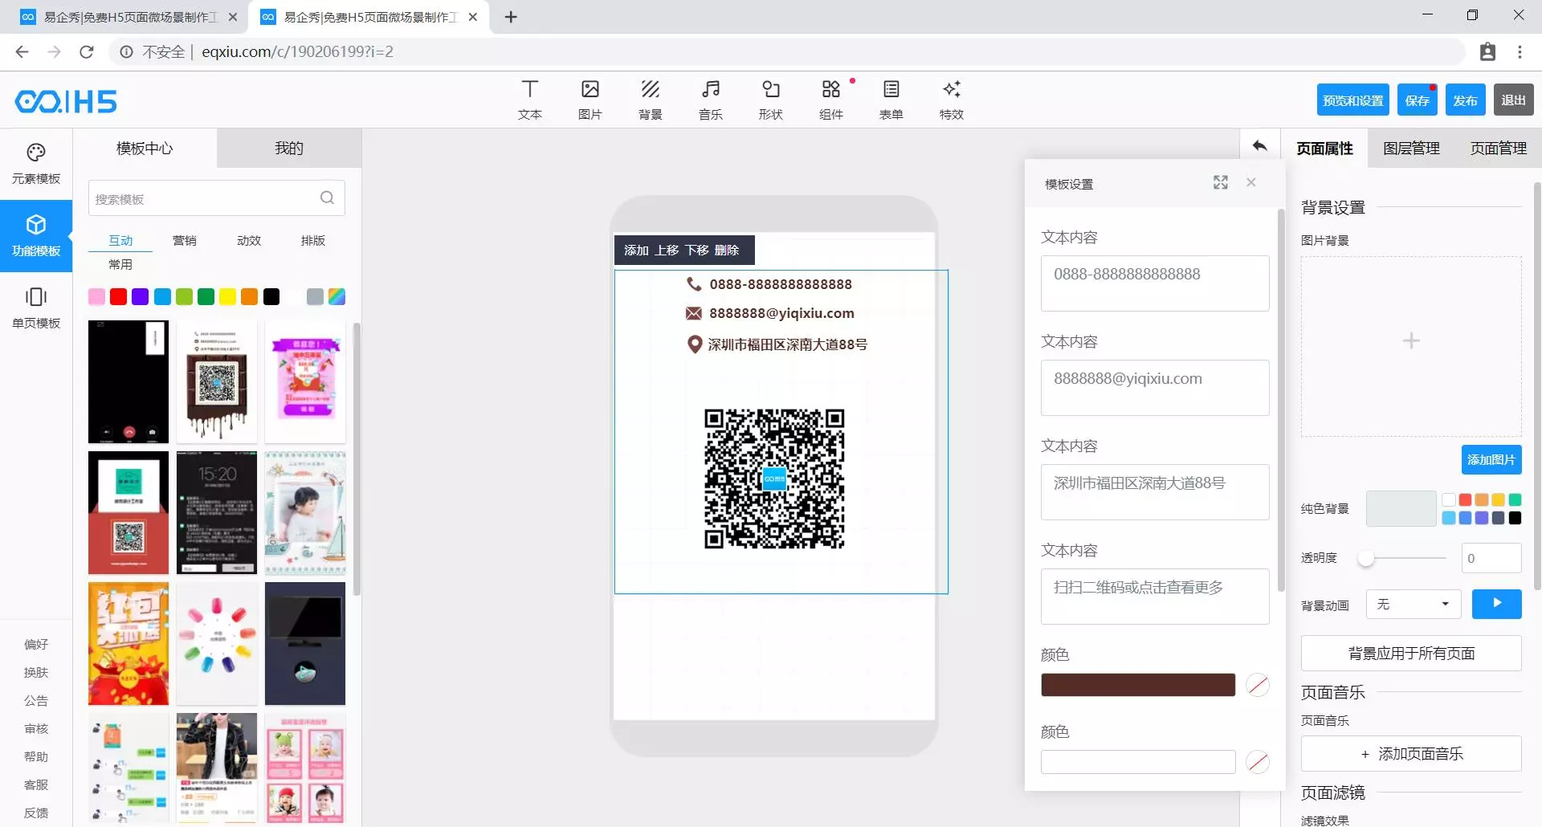This screenshot has width=1542, height=827.
Task: Click the template search magnifier icon
Action: (x=327, y=198)
